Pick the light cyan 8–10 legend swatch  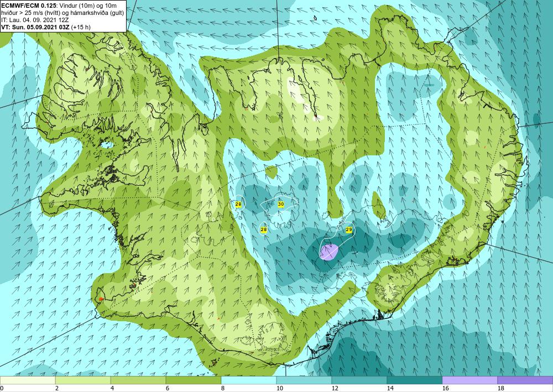249,380
